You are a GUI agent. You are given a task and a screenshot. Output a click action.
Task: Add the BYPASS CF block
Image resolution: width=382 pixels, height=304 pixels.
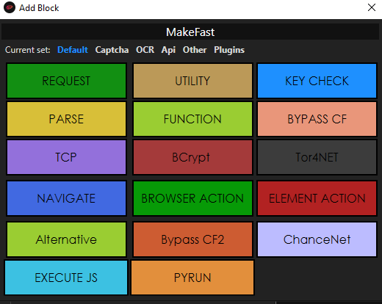tap(317, 119)
